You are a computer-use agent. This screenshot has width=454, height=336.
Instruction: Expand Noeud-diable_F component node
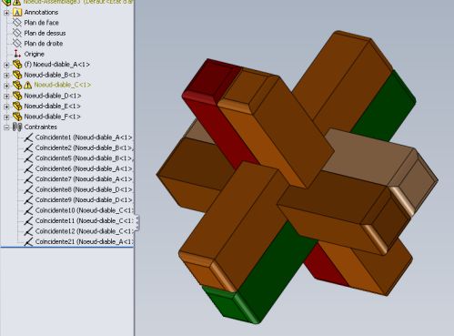point(6,117)
